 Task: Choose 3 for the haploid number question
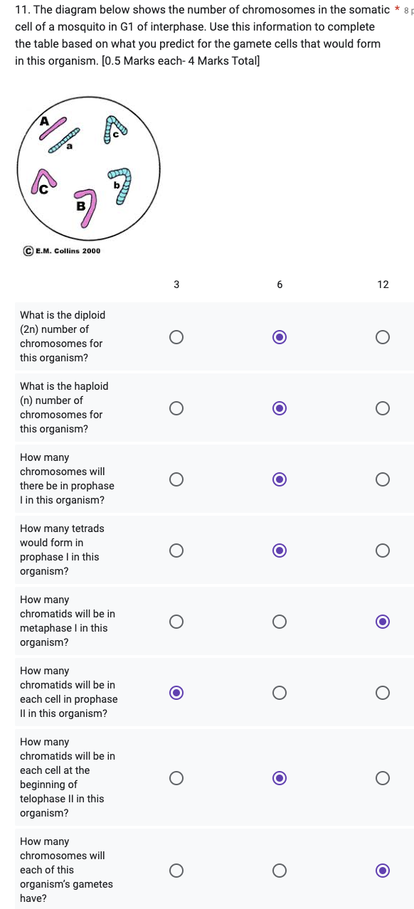tap(176, 408)
